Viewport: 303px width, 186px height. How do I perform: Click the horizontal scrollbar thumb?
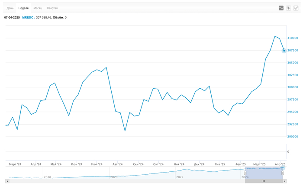tap(263, 181)
